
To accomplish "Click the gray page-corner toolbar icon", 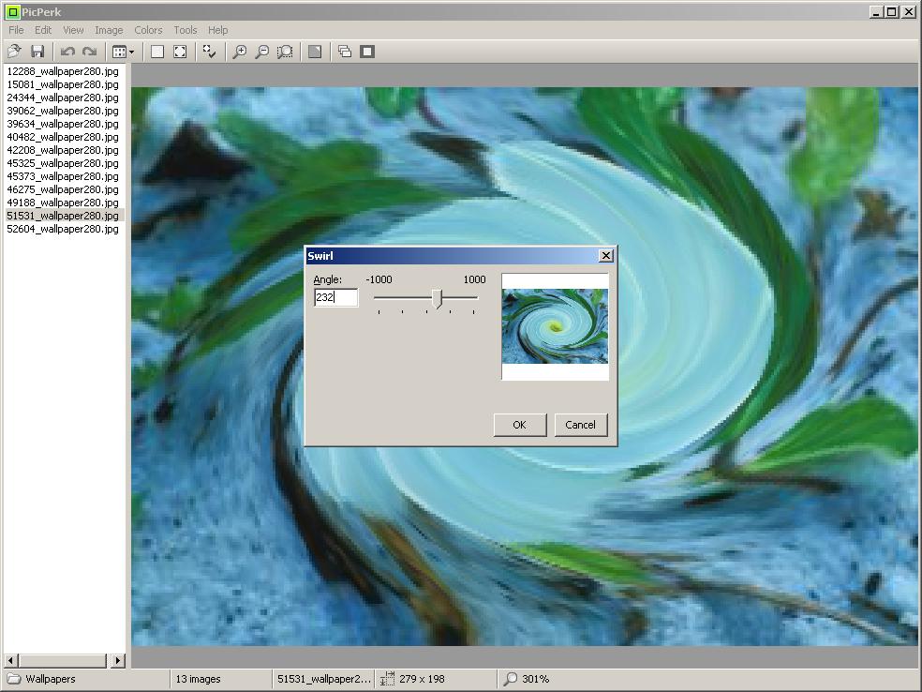I will (315, 52).
